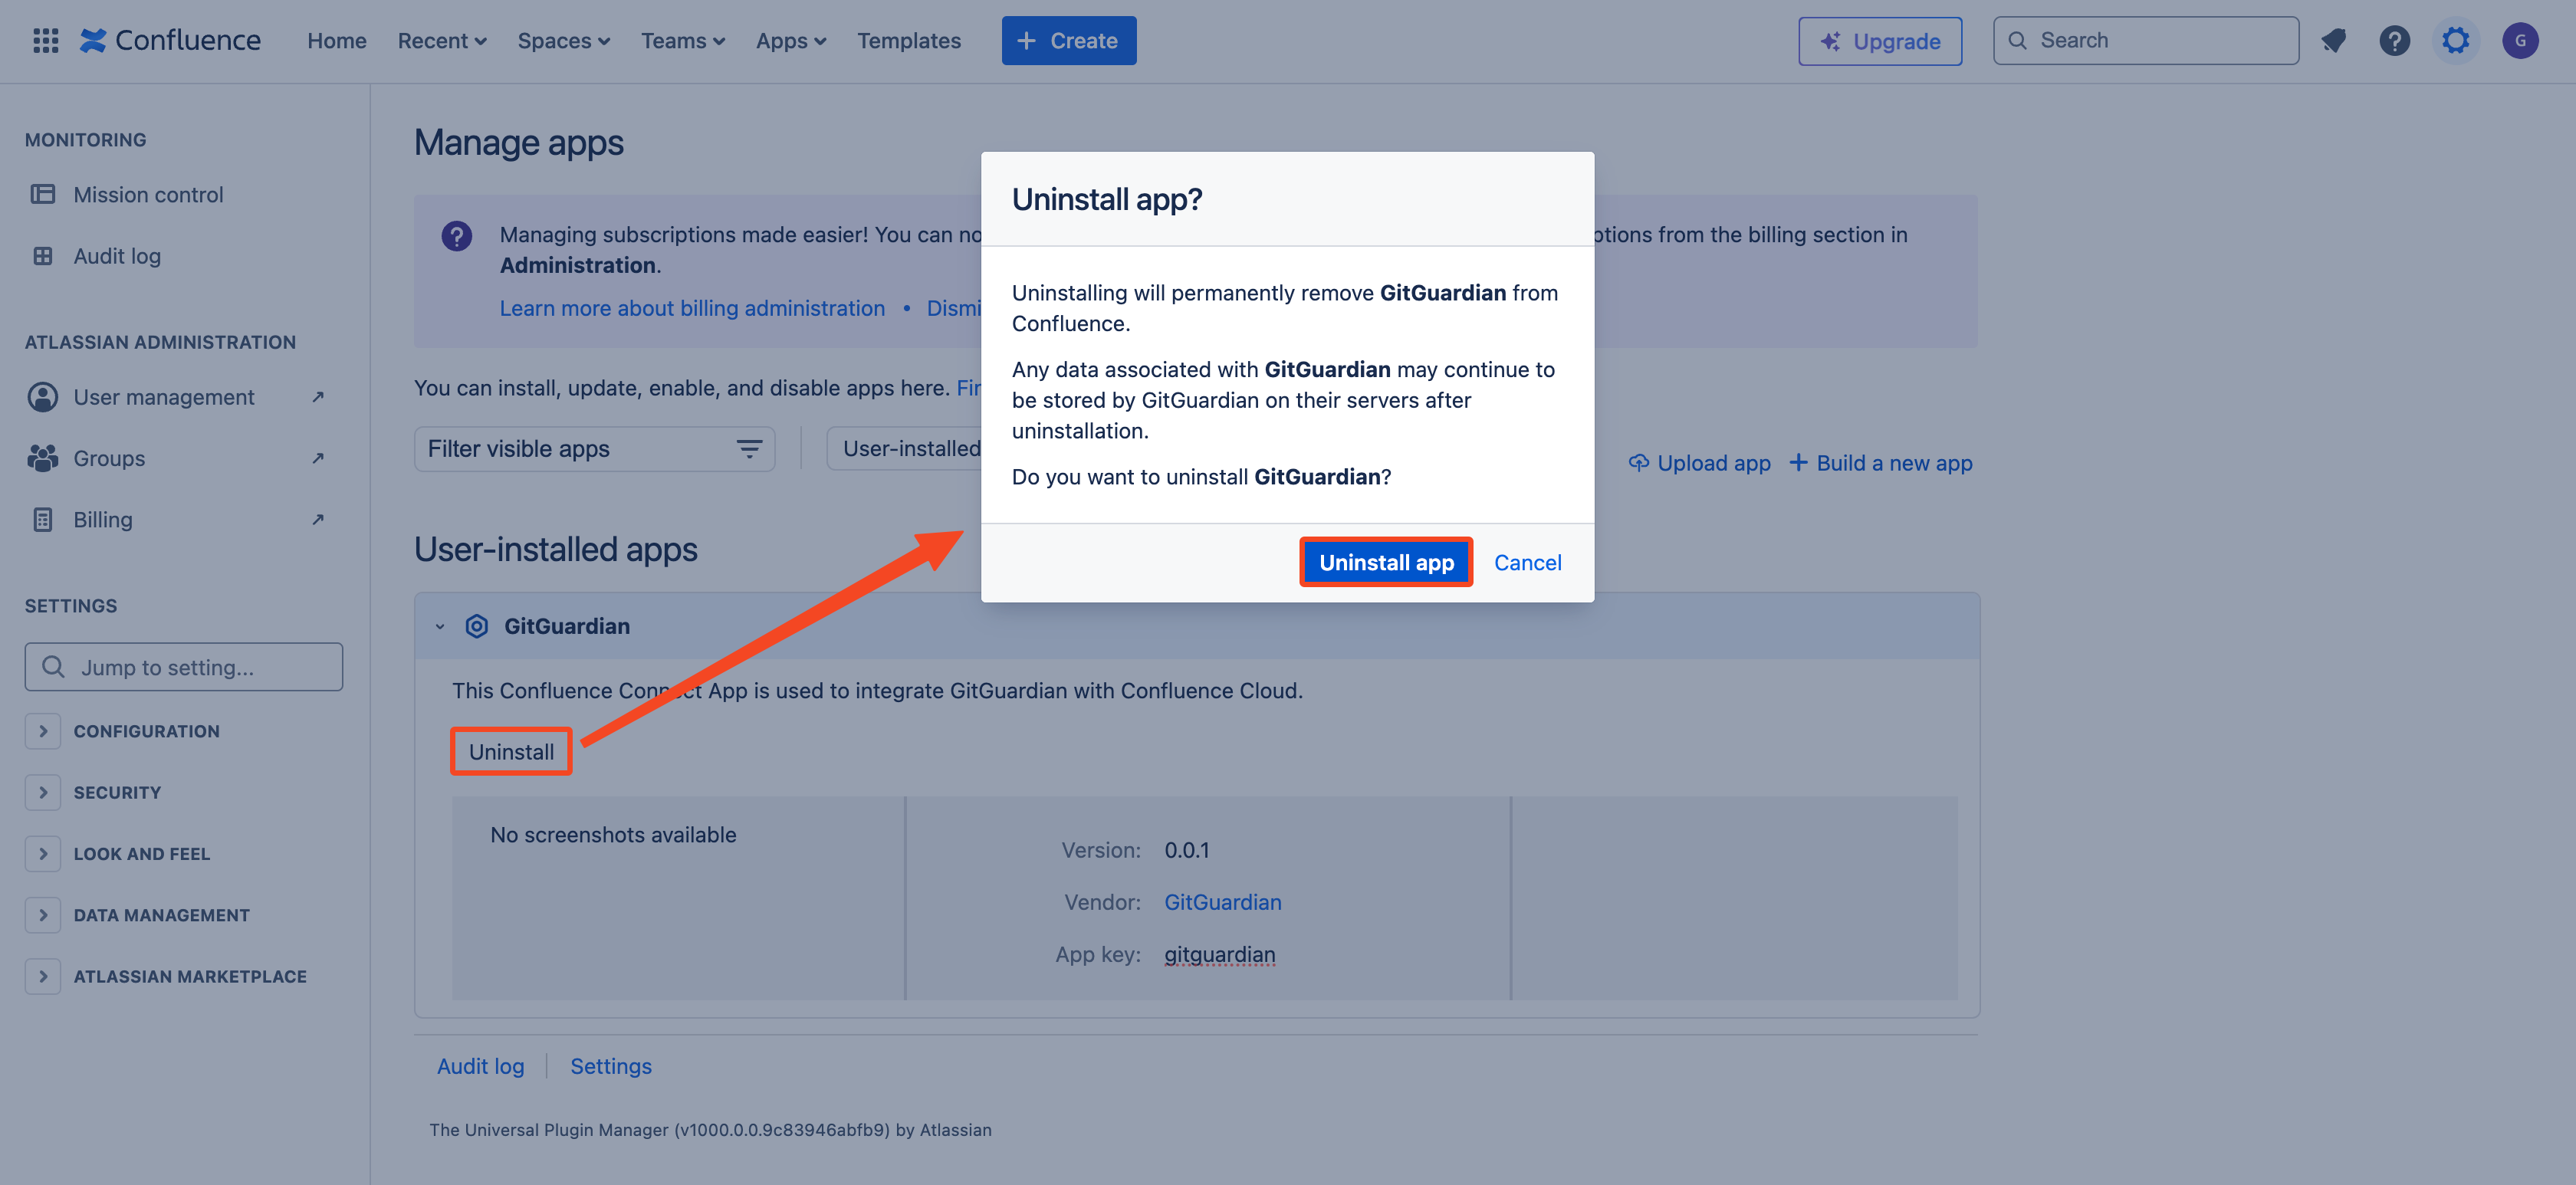2576x1185 pixels.
Task: Expand the Look and Feel section
Action: tap(43, 853)
